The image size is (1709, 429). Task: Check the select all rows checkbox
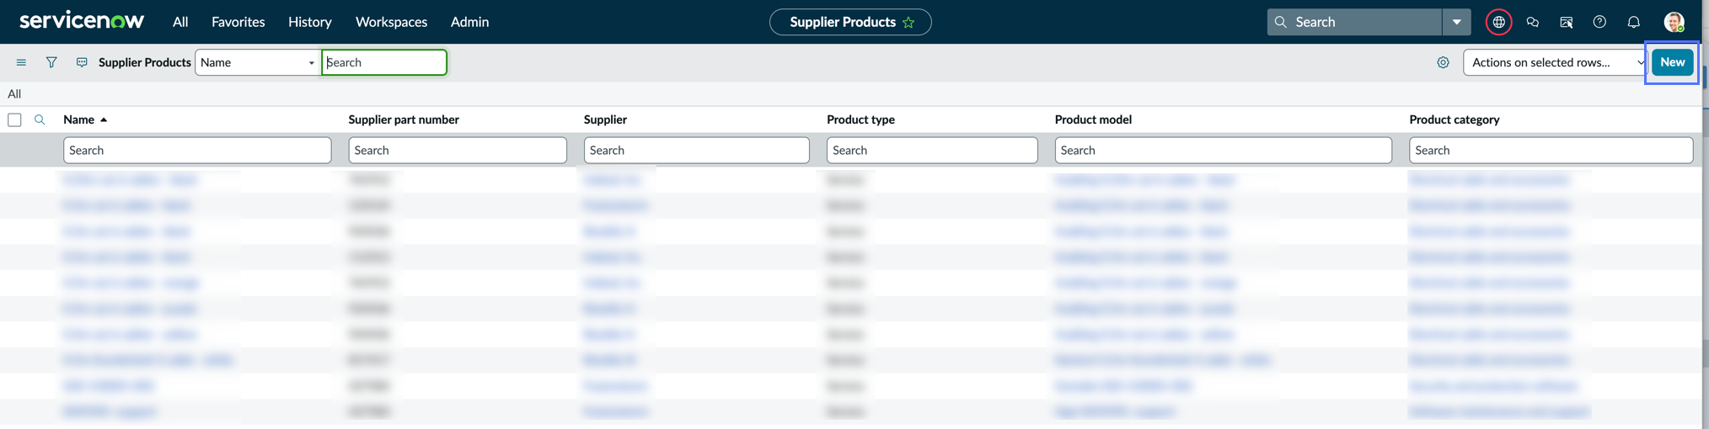pyautogui.click(x=14, y=119)
